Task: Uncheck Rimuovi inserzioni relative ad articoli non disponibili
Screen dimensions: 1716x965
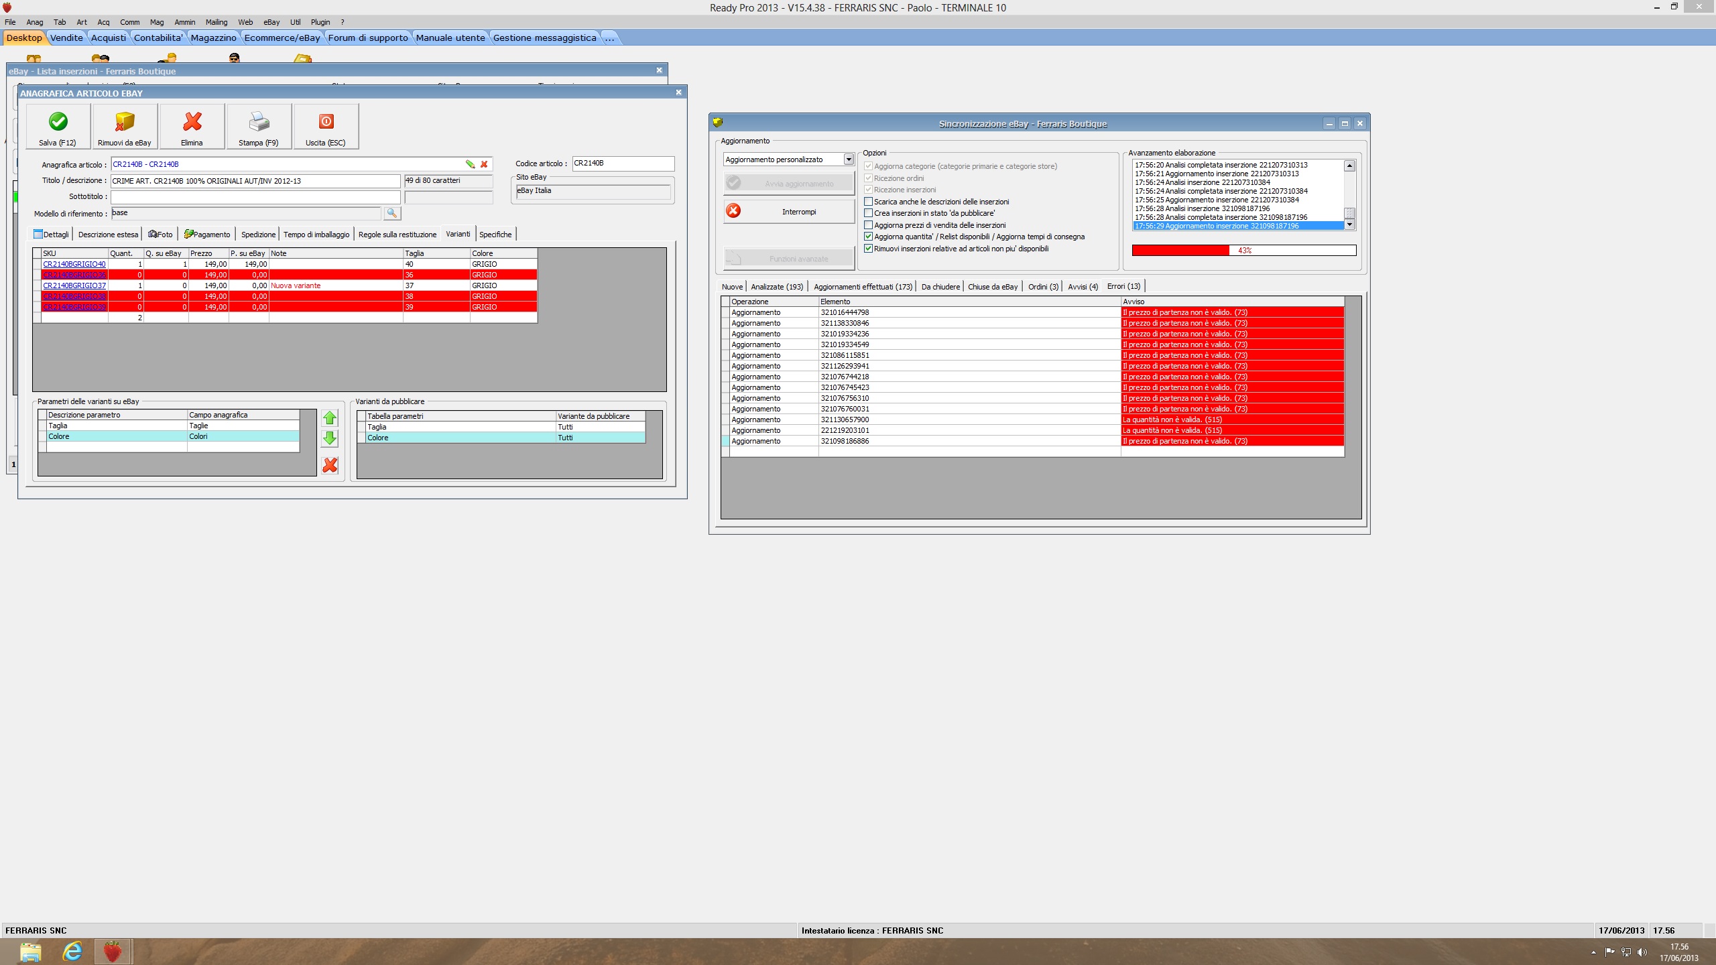Action: tap(869, 249)
